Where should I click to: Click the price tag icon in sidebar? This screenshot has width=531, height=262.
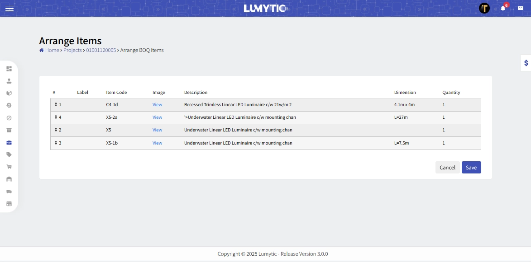9,154
